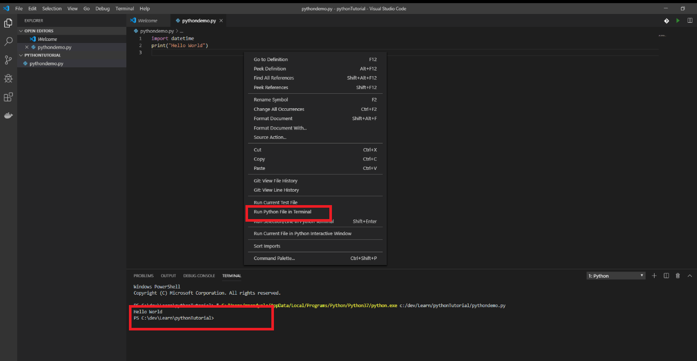Open the terminal selector dropdown showing 1: Python
This screenshot has width=697, height=361.
pos(615,276)
